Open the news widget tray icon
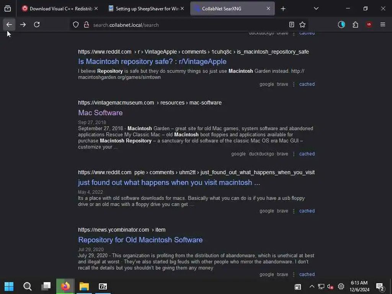392x294 pixels. tap(298, 287)
